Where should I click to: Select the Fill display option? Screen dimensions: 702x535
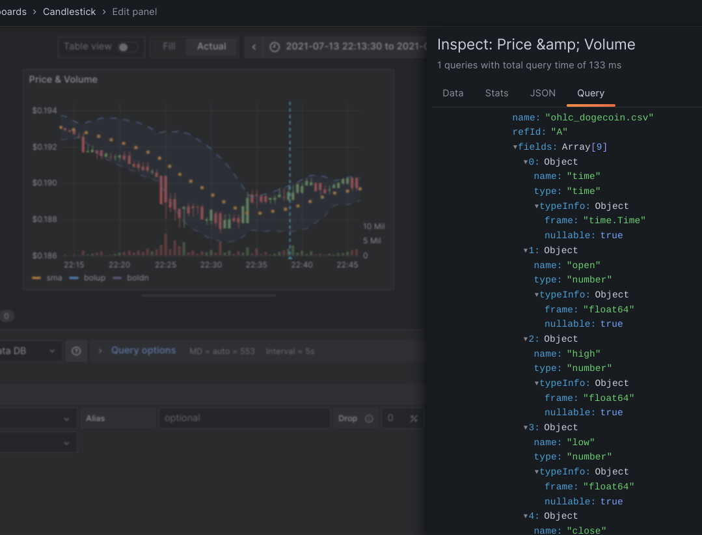(169, 47)
